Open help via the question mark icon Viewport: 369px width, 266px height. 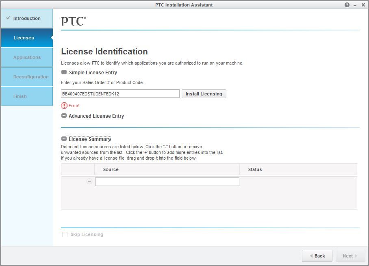[x=347, y=5]
